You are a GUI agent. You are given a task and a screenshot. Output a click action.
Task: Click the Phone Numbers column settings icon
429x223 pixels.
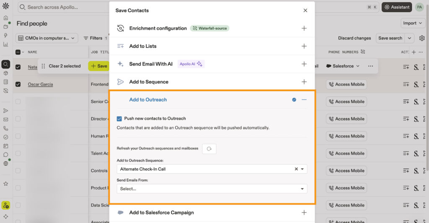pos(363,52)
